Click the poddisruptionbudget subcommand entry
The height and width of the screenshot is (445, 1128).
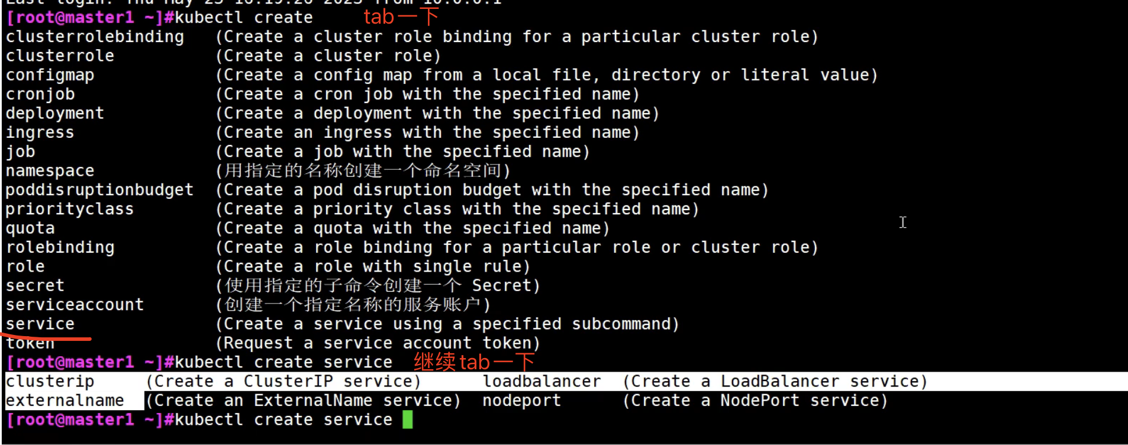99,190
